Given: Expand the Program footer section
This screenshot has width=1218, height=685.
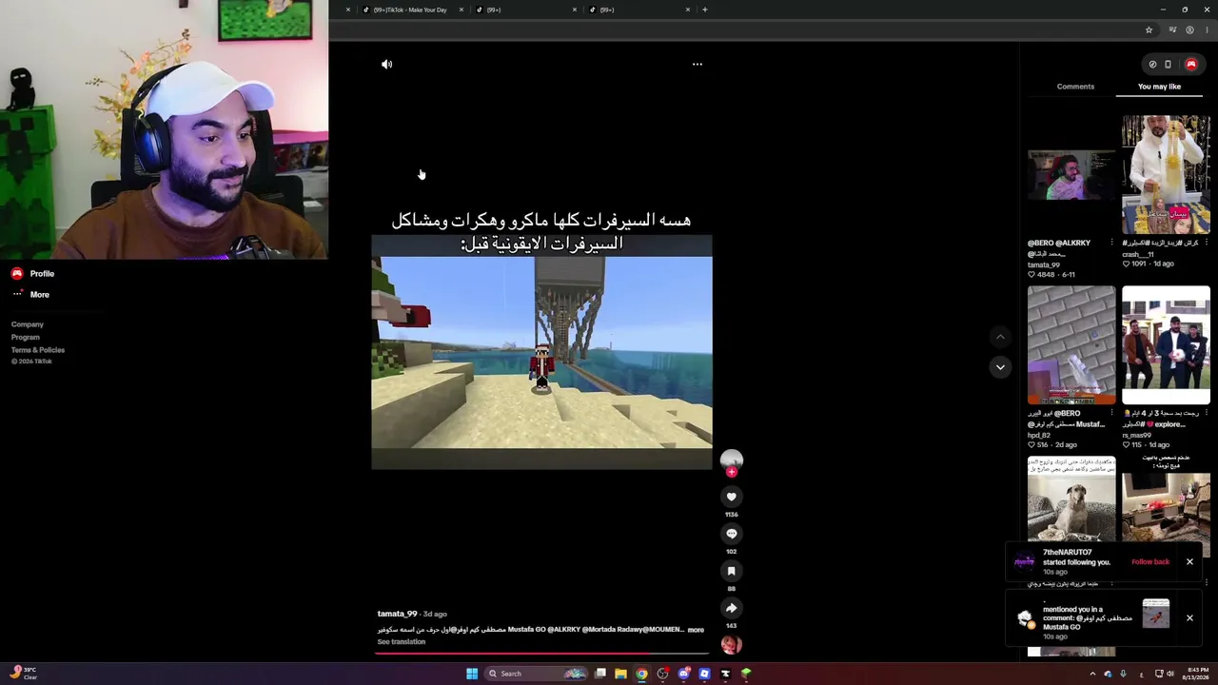Looking at the screenshot, I should [26, 337].
